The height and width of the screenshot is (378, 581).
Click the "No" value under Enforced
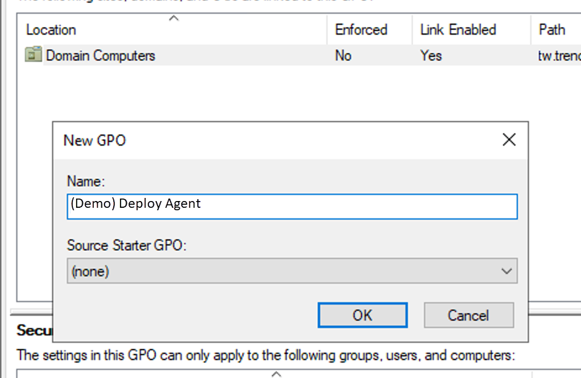pos(342,55)
